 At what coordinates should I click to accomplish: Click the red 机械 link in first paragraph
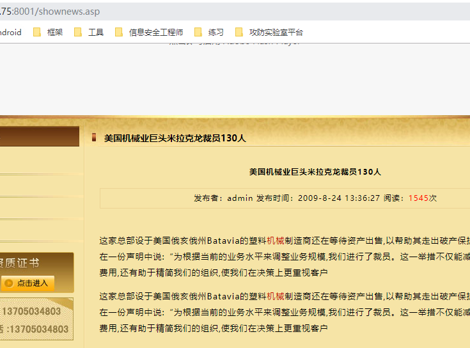coord(276,241)
